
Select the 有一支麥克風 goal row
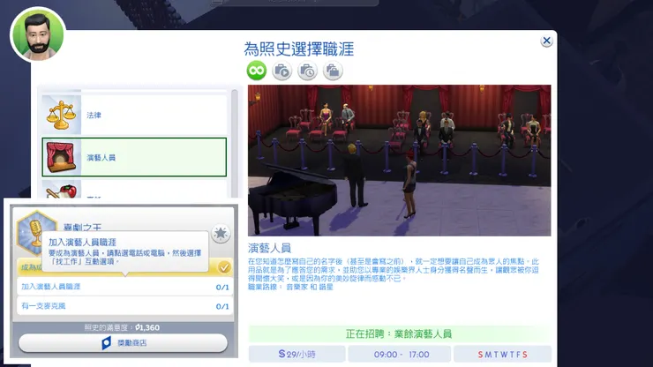(x=125, y=306)
